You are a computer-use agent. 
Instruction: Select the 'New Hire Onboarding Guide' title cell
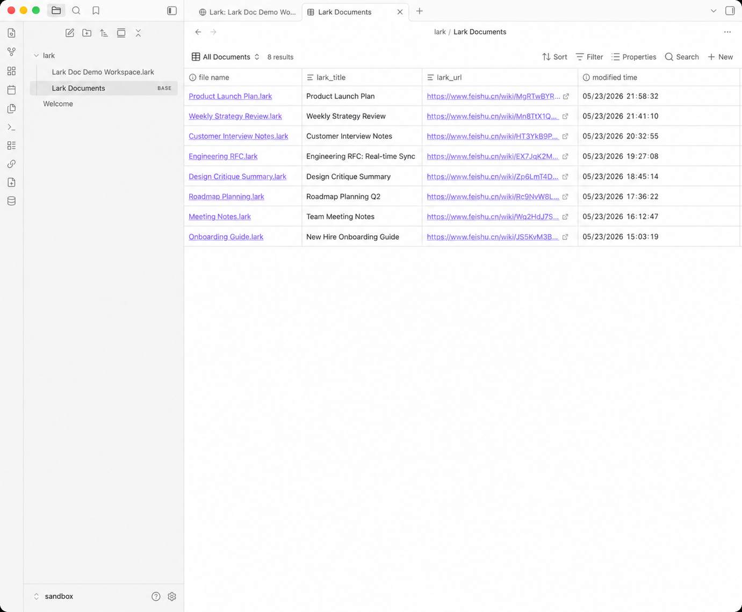pyautogui.click(x=362, y=237)
